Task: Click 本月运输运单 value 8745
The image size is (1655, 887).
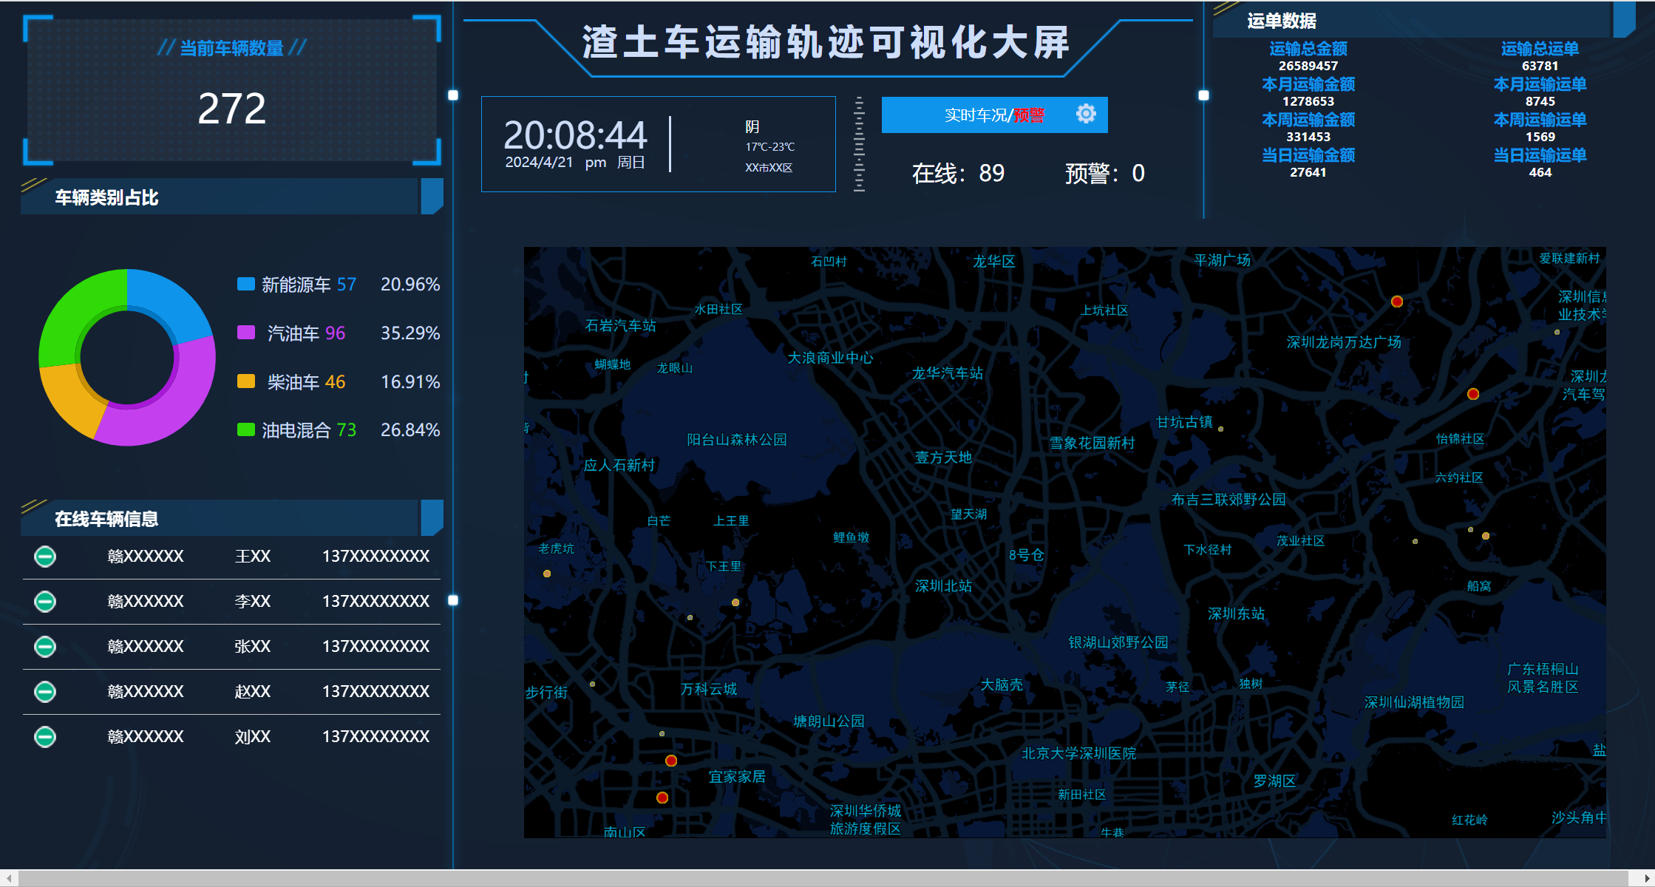Action: coord(1540,101)
